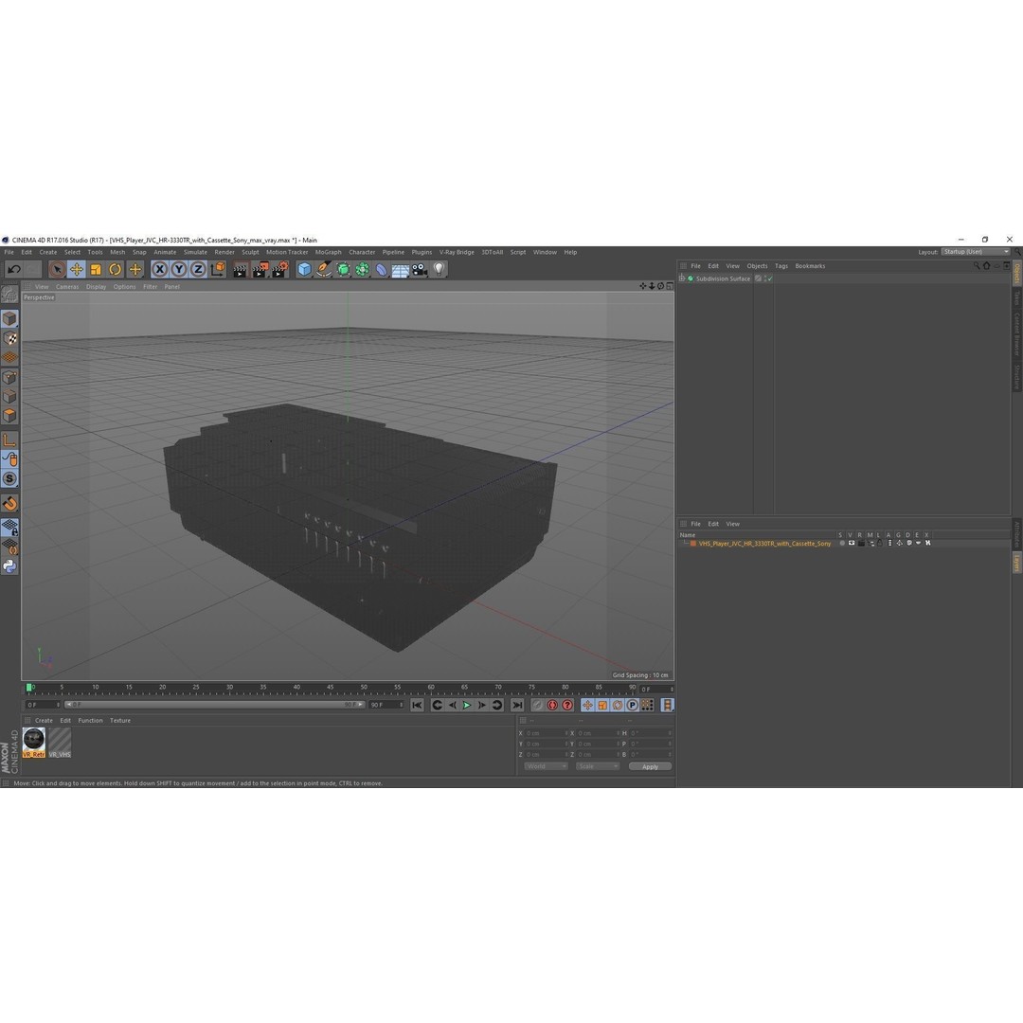Click Go to Start playback button
Image resolution: width=1023 pixels, height=1023 pixels.
coord(417,706)
